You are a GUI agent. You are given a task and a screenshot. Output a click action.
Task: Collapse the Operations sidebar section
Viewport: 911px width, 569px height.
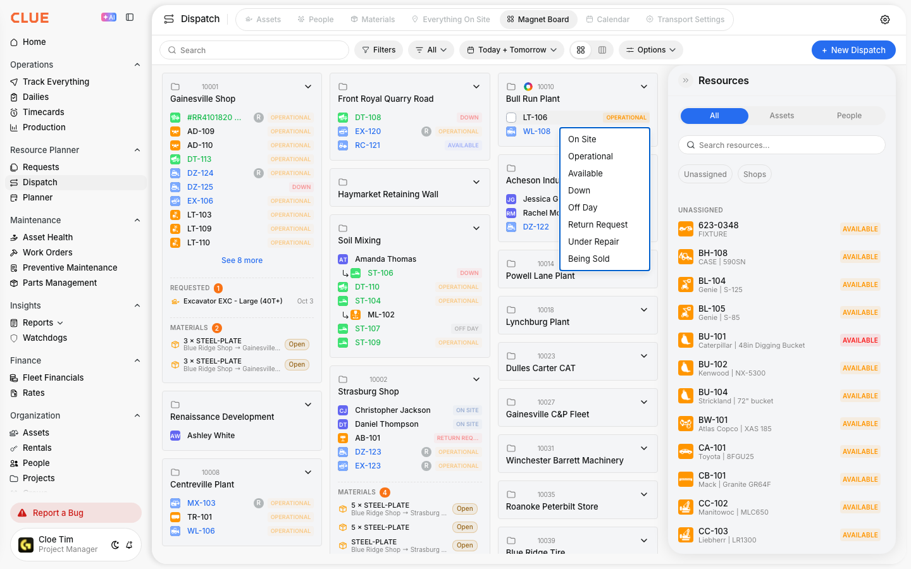137,64
